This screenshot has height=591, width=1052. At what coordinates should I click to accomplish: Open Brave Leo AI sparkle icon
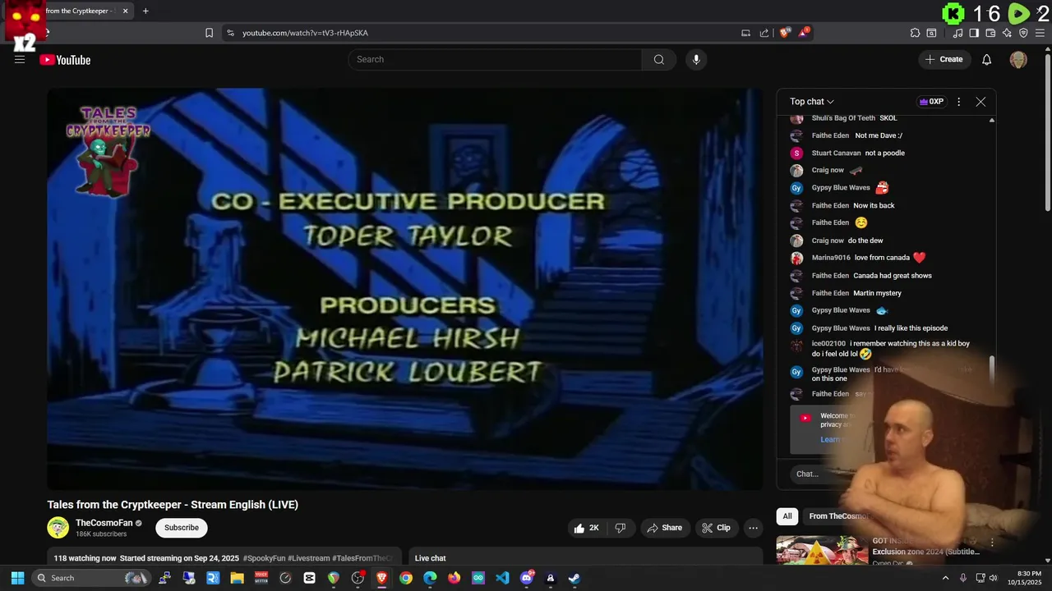click(x=1007, y=33)
